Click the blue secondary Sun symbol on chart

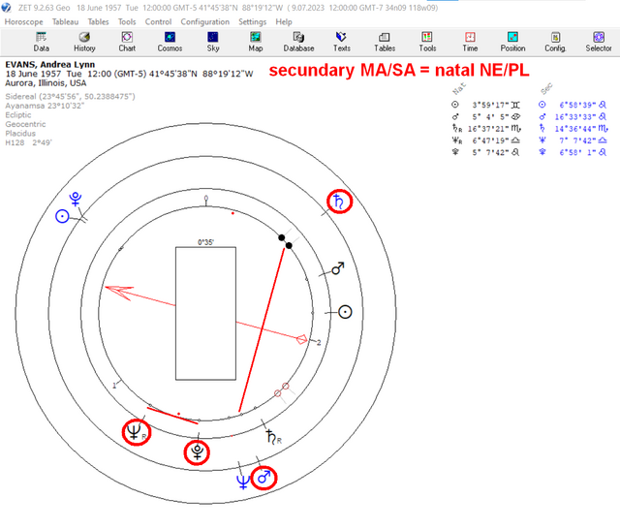[62, 216]
